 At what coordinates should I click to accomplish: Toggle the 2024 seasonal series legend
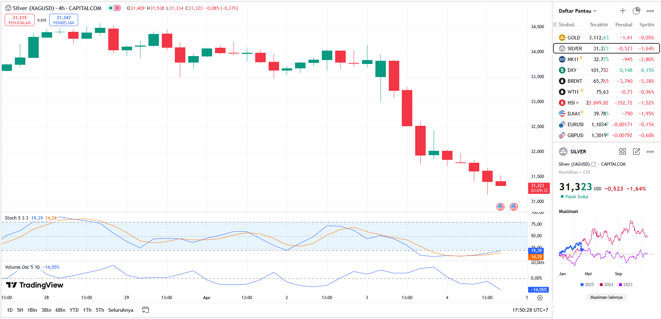(x=606, y=285)
